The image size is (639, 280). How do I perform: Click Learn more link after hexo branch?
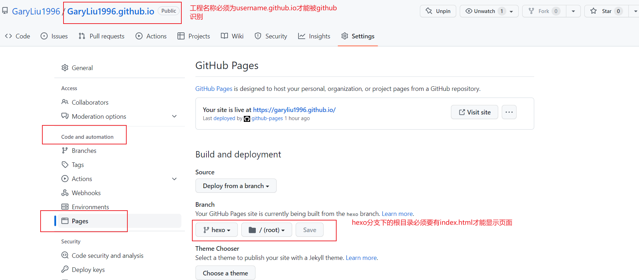397,214
